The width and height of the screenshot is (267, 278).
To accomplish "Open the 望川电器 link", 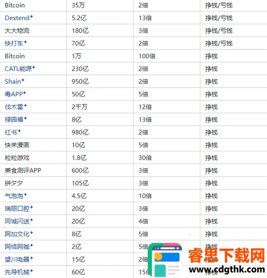I will click(x=19, y=259).
